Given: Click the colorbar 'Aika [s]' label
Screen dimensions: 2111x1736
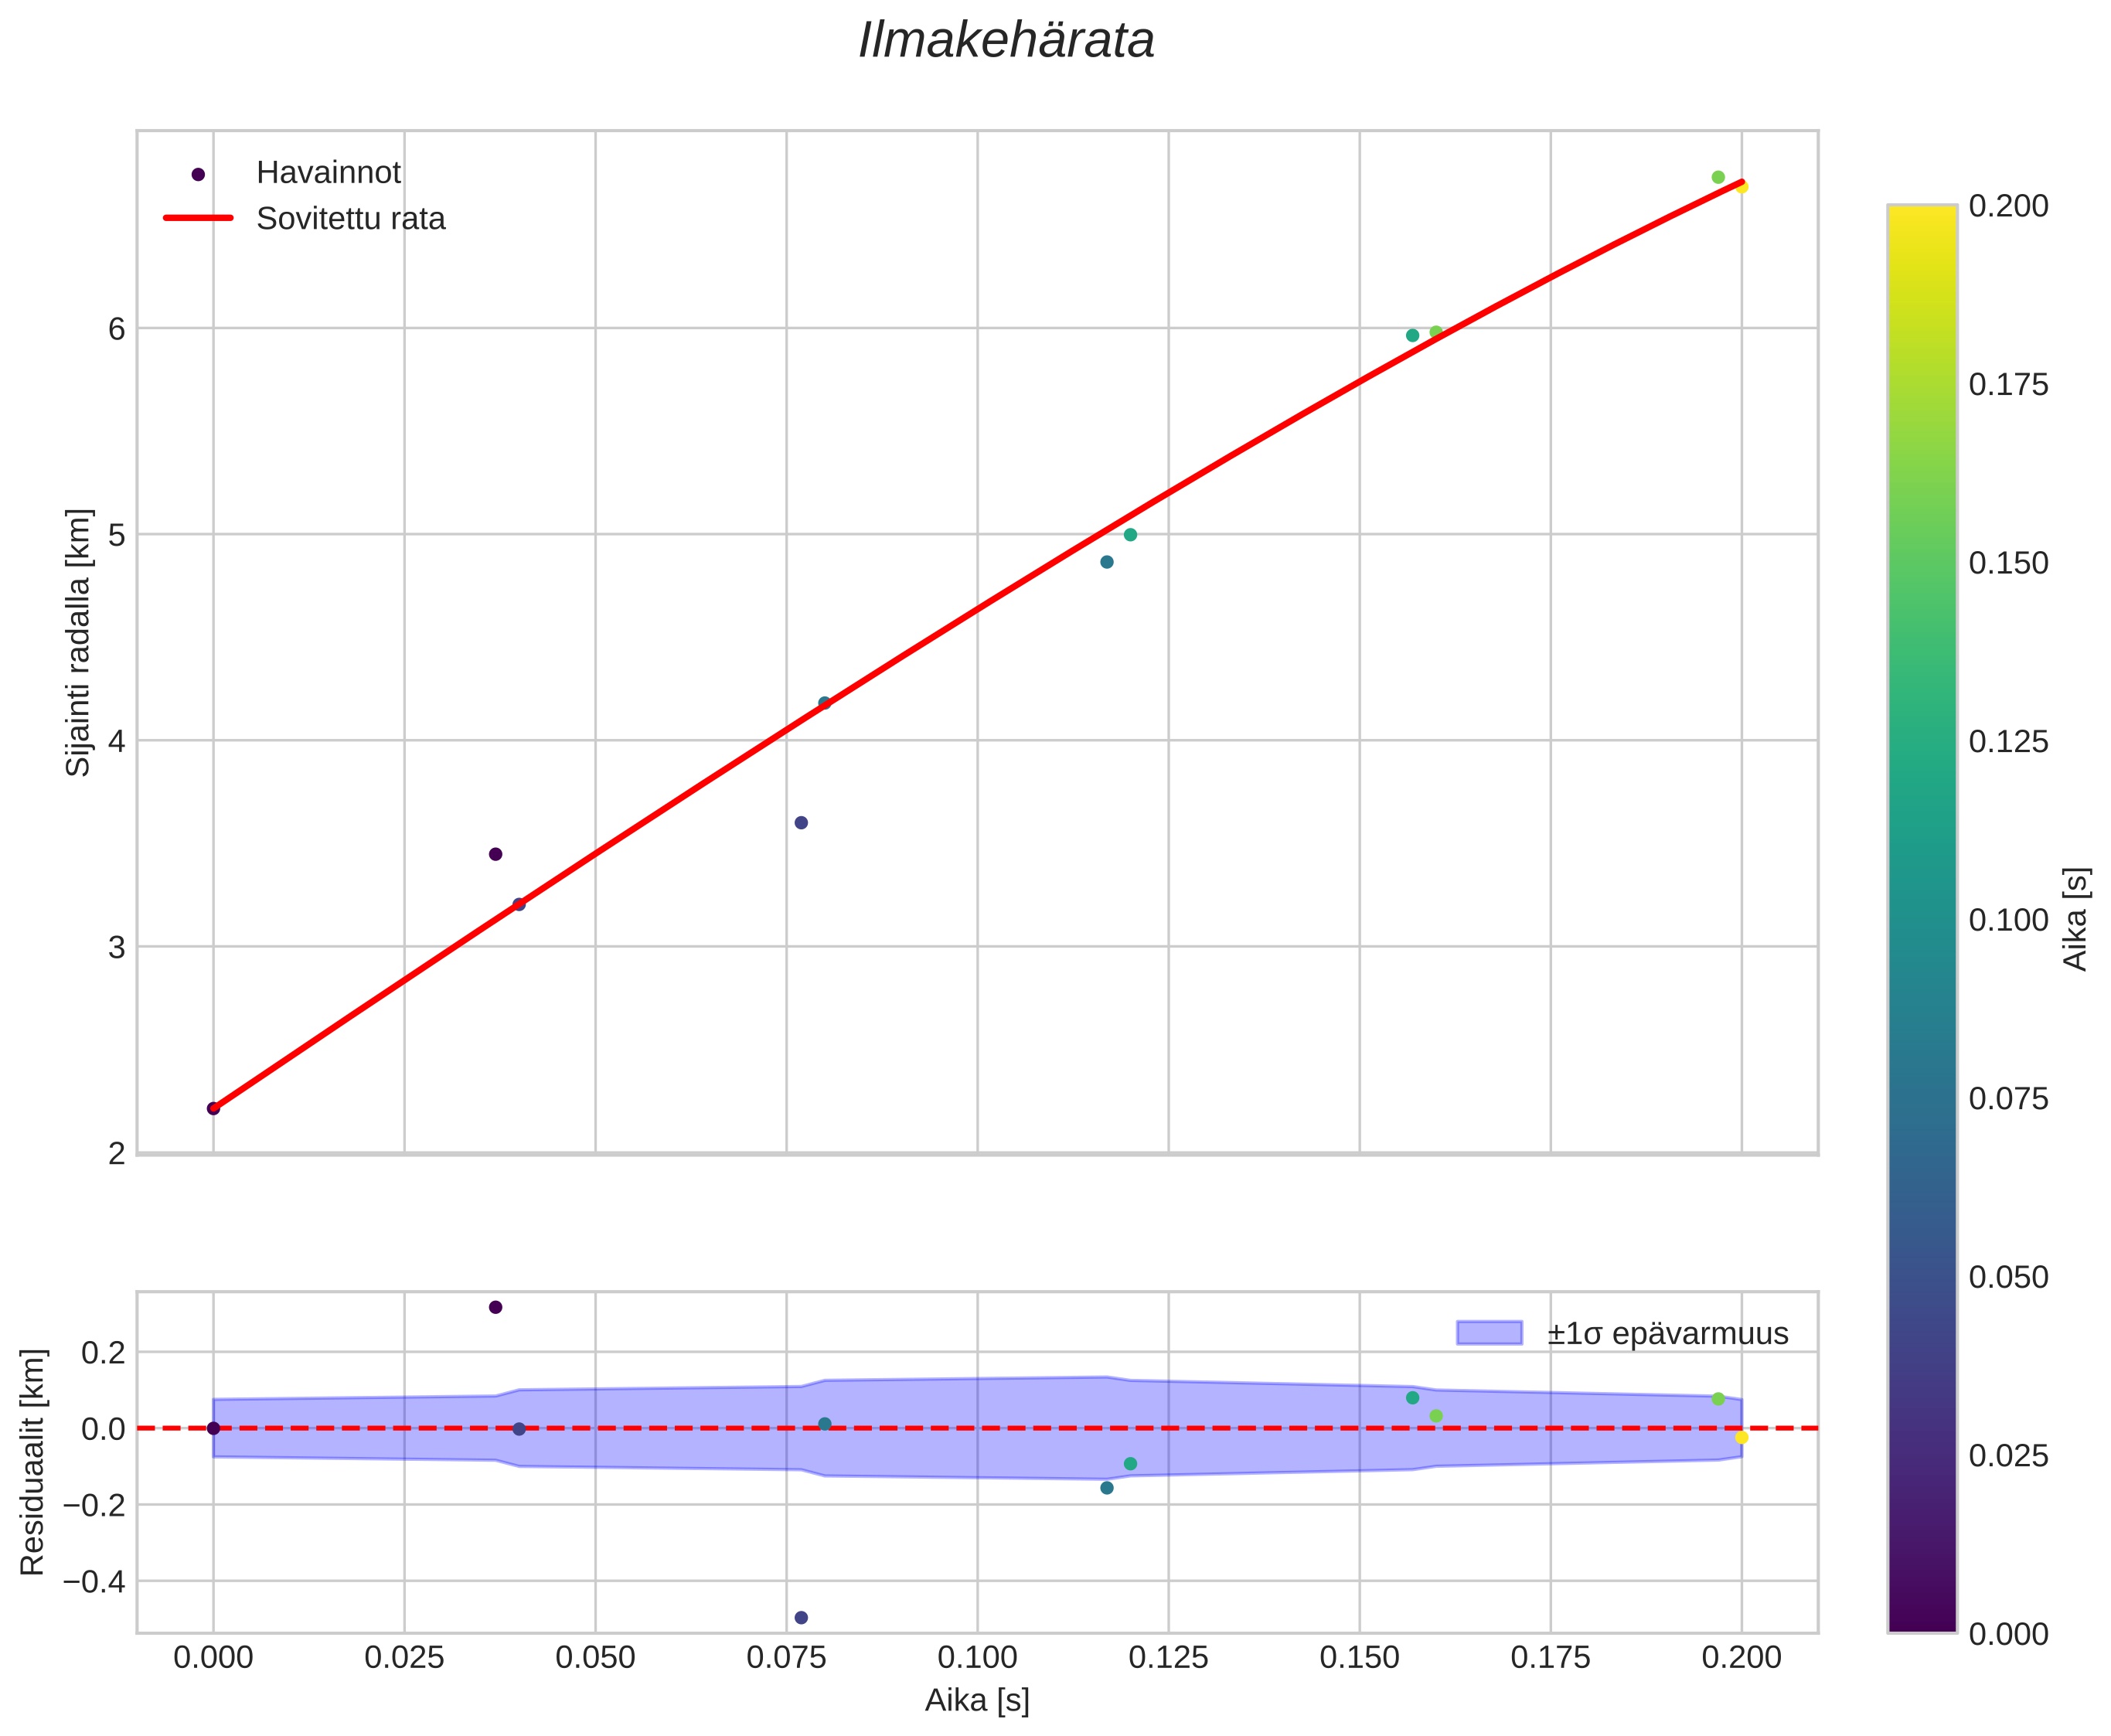Looking at the screenshot, I should (2076, 918).
